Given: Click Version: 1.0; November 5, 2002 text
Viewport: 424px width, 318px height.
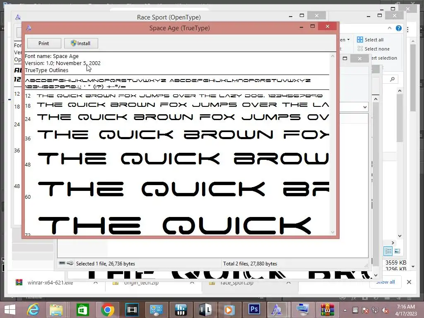Looking at the screenshot, I should pyautogui.click(x=63, y=63).
